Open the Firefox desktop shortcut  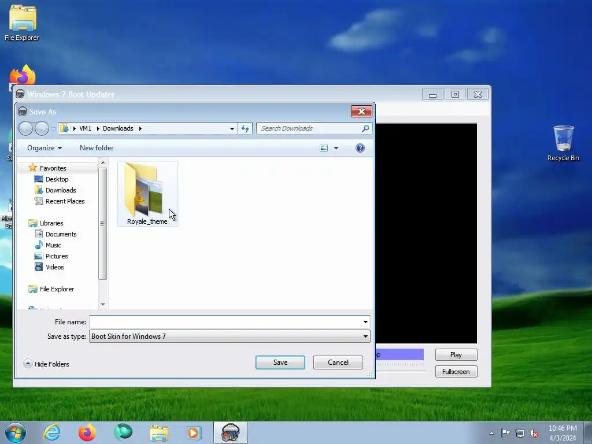click(23, 76)
